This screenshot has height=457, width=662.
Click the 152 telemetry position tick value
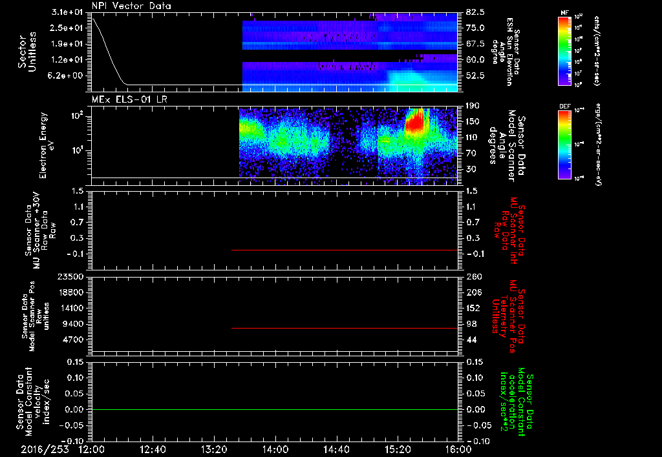click(473, 308)
